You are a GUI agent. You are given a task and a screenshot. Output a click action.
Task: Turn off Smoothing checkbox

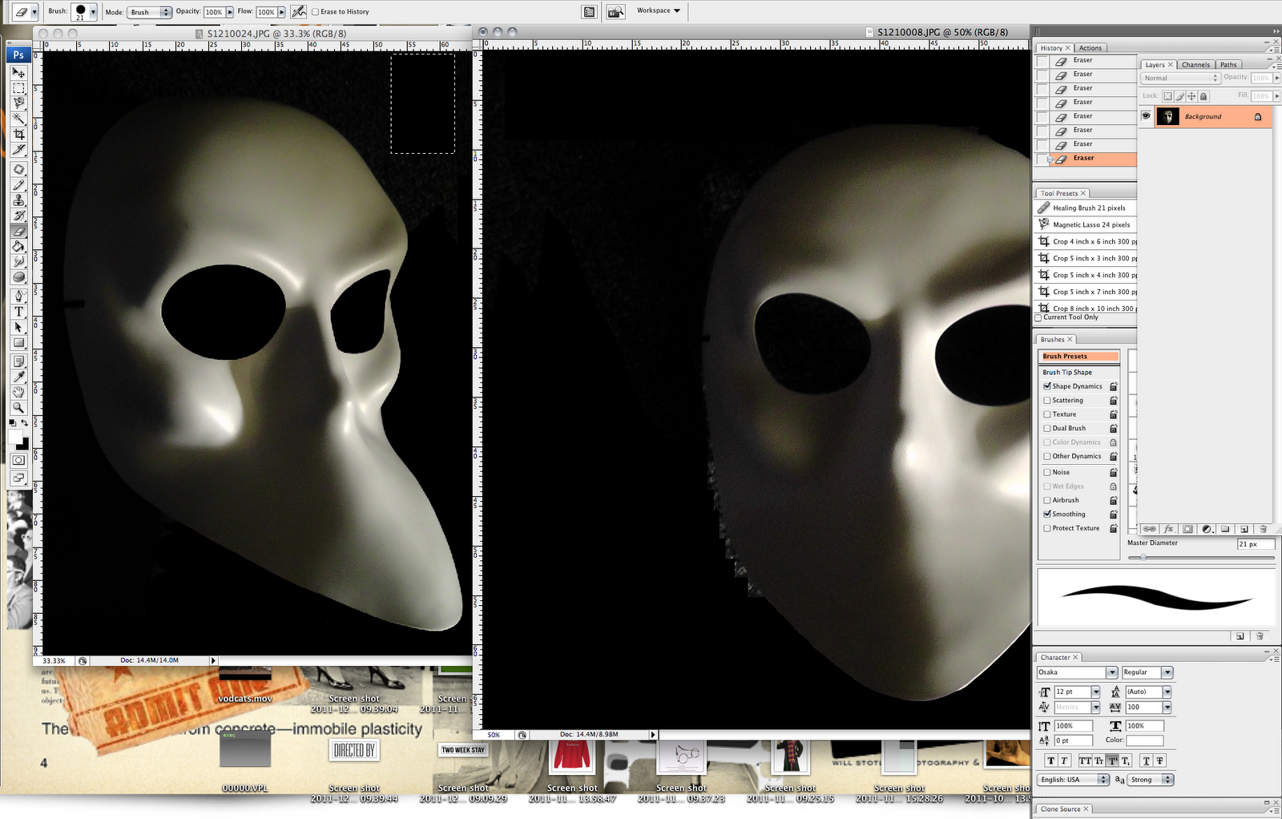click(1047, 514)
